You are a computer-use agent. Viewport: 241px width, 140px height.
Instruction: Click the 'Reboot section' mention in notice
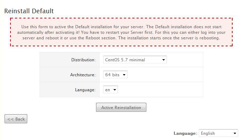(x=100, y=38)
